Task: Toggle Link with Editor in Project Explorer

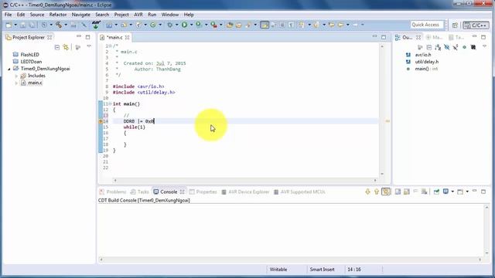Action: point(66,47)
